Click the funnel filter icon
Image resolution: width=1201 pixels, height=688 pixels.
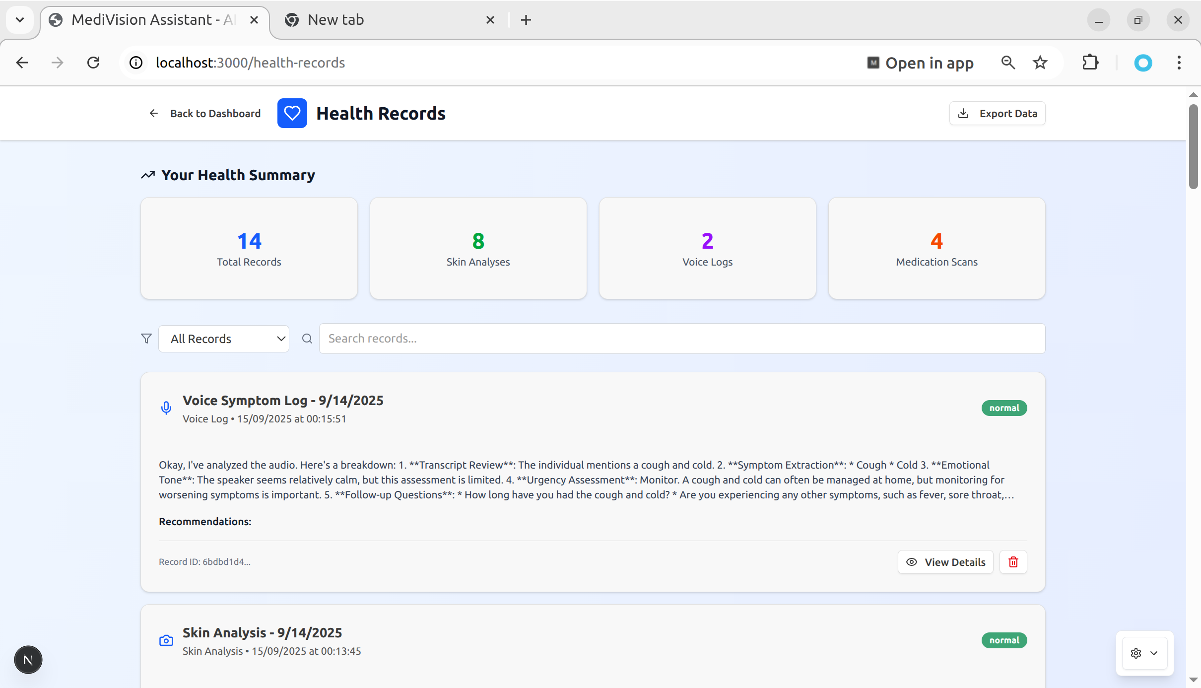point(146,339)
